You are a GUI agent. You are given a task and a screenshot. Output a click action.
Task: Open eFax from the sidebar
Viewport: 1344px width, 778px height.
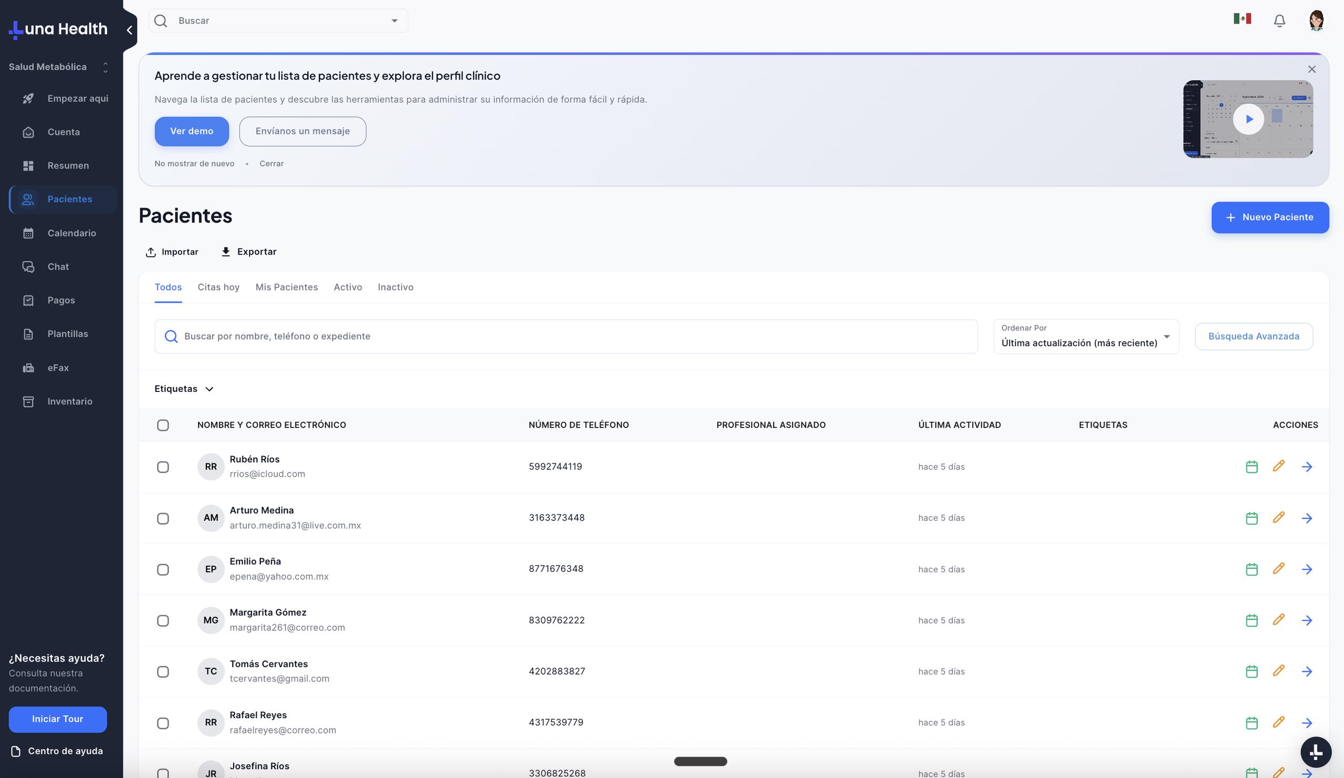click(58, 368)
